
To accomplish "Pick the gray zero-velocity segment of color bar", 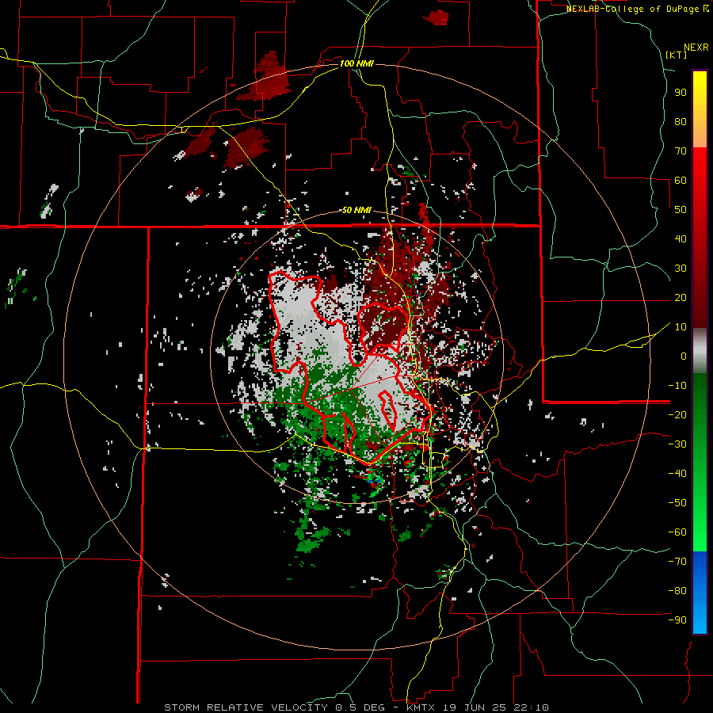I will click(x=700, y=351).
